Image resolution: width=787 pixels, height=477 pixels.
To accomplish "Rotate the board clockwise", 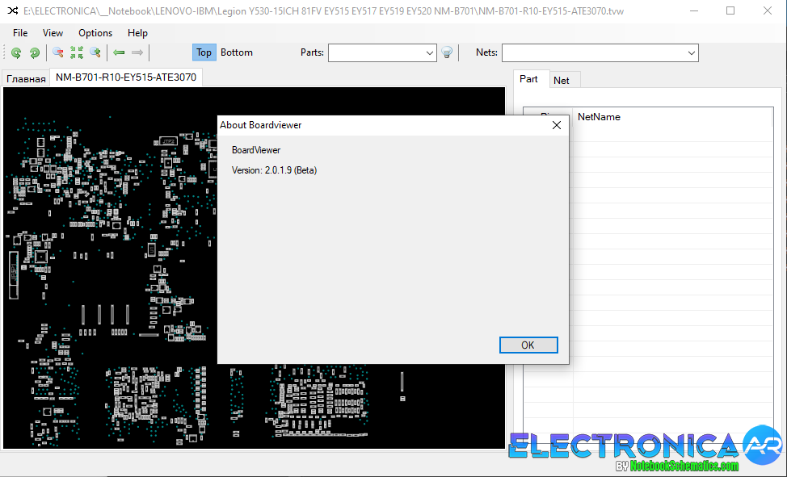I will [34, 52].
